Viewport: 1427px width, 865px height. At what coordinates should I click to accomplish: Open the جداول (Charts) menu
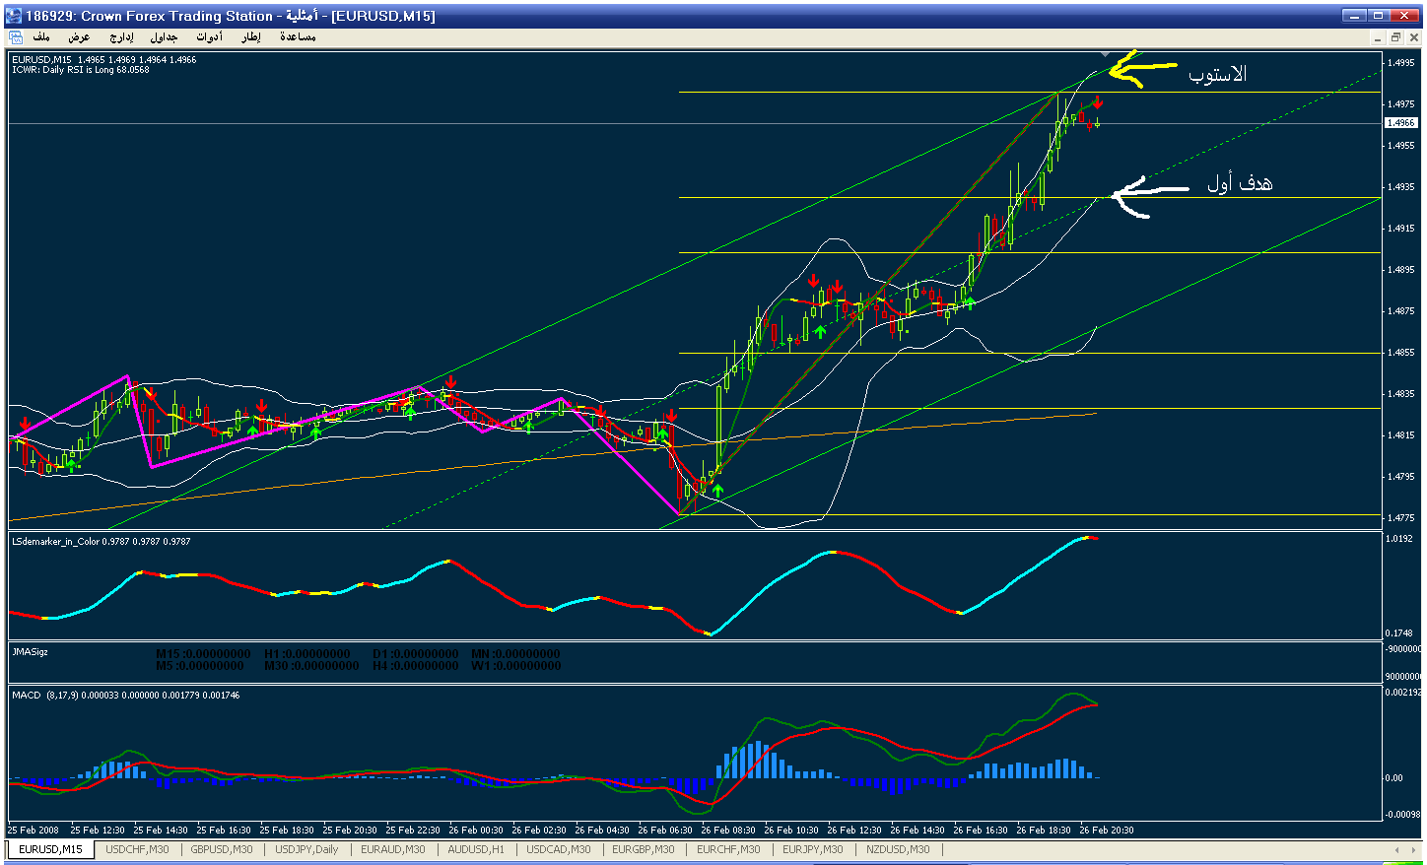click(164, 37)
